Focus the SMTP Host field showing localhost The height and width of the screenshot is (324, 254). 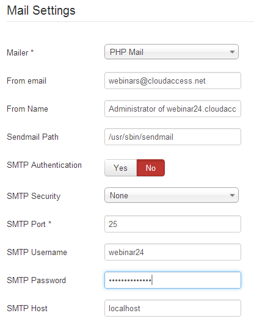tap(173, 308)
